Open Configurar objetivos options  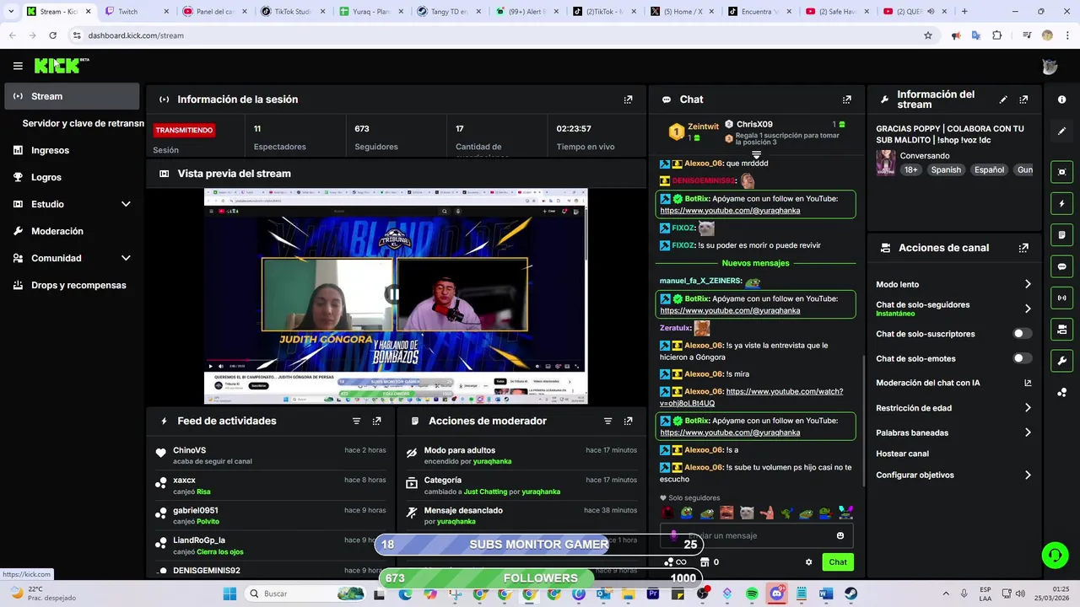pos(1028,475)
